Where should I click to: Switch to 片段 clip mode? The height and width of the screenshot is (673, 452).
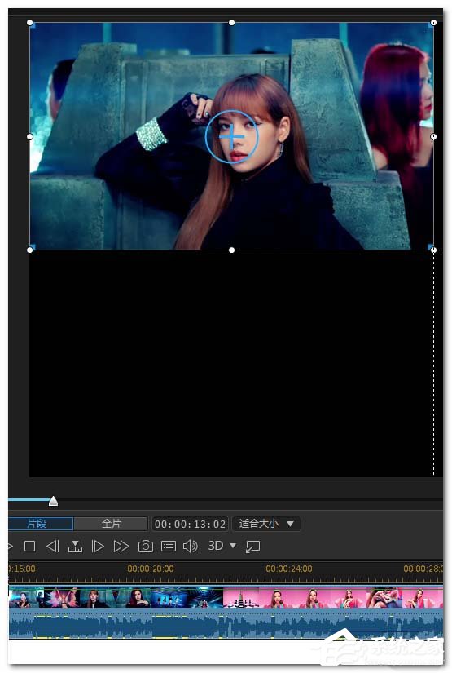point(41,524)
